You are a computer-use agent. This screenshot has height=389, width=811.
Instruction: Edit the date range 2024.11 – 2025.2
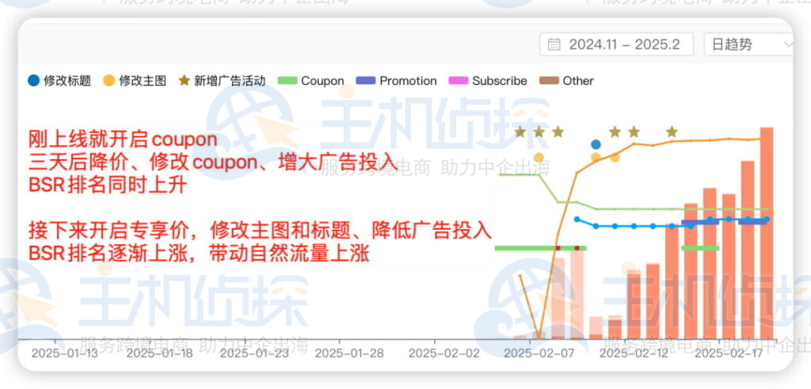pyautogui.click(x=616, y=44)
